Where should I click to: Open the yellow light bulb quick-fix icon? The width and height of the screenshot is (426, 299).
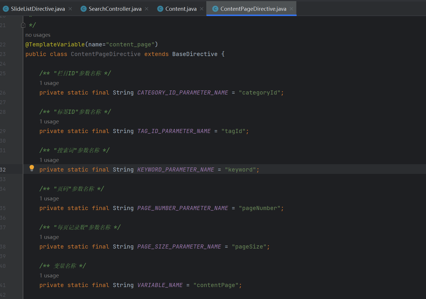[32, 168]
